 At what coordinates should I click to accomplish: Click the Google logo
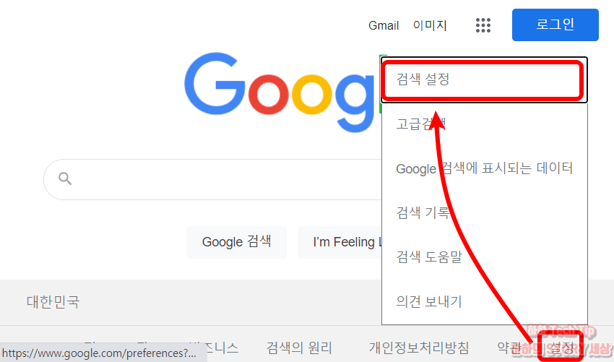click(x=282, y=92)
